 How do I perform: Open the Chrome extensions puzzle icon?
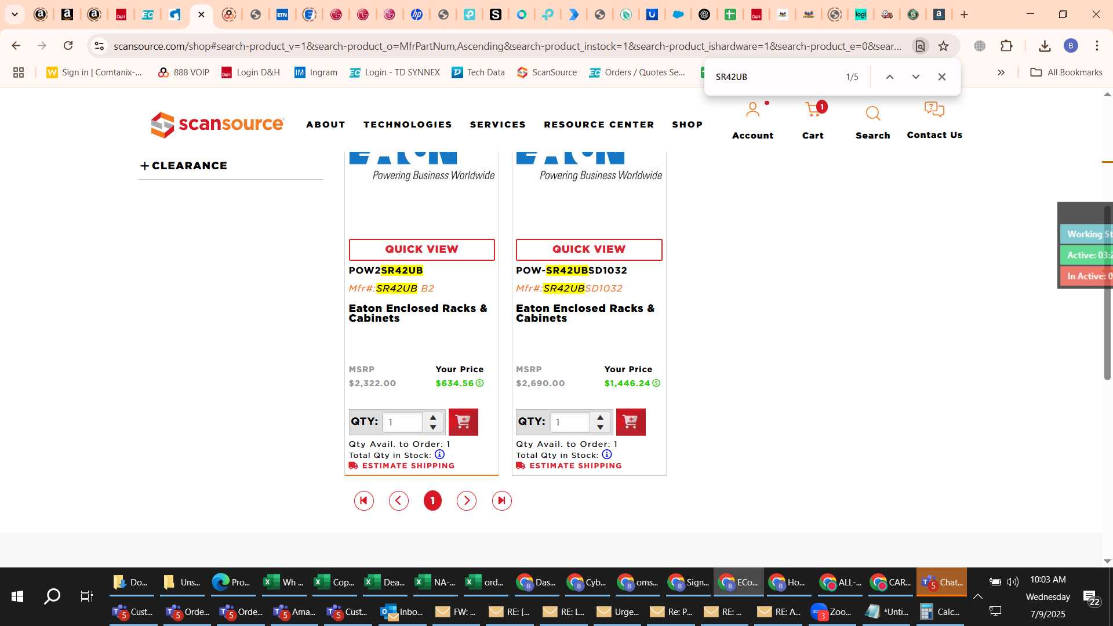1007,46
